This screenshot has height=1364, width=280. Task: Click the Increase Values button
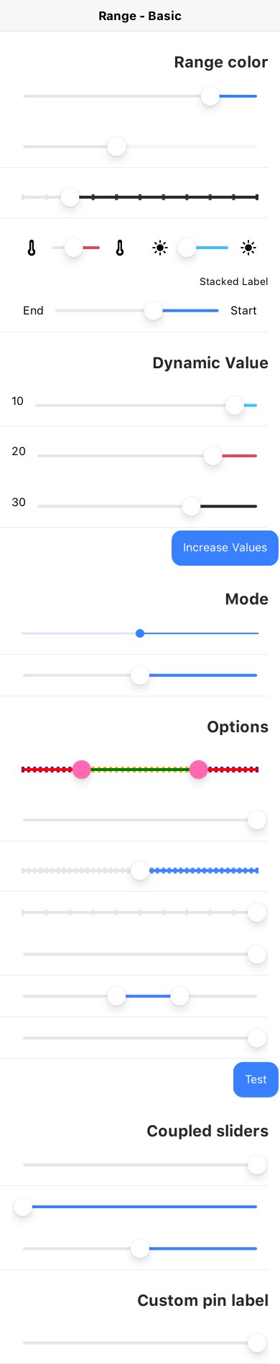[225, 548]
